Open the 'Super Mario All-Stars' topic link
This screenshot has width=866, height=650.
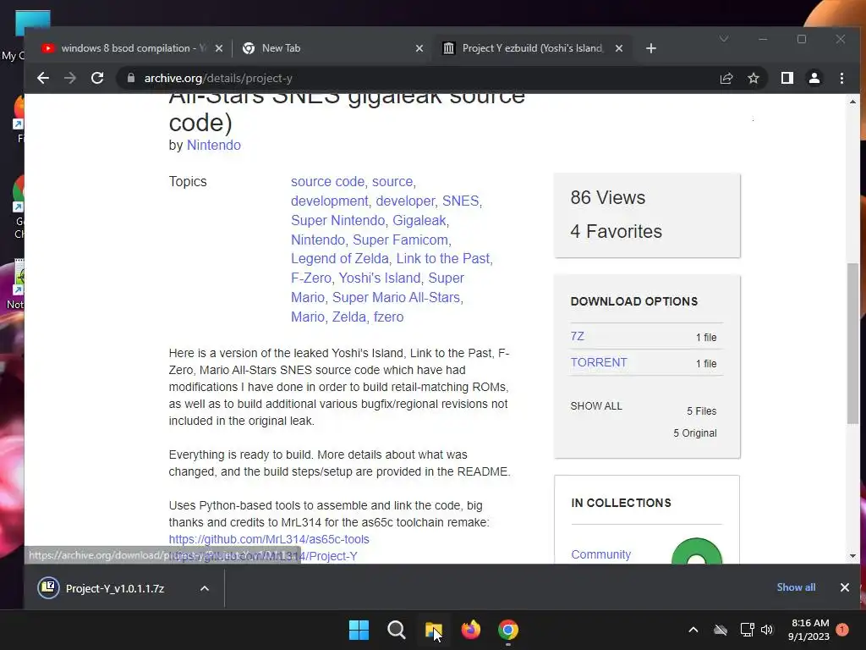pyautogui.click(x=396, y=297)
